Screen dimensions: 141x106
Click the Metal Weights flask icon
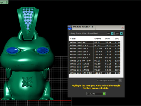[x=70, y=28]
